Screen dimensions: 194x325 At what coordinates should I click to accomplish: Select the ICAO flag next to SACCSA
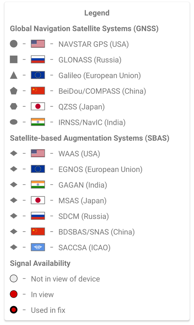pyautogui.click(x=38, y=247)
